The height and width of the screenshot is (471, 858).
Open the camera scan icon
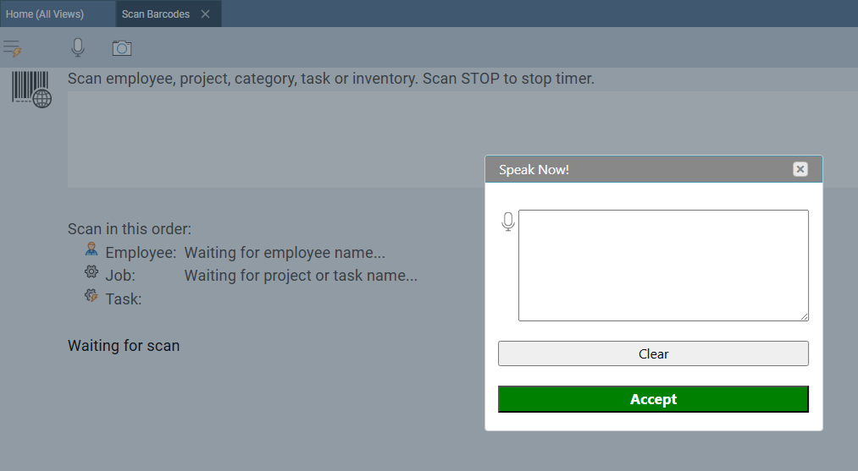tap(122, 48)
